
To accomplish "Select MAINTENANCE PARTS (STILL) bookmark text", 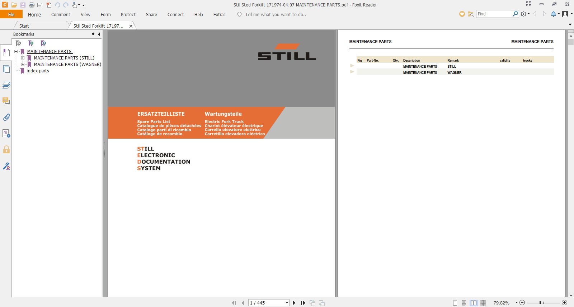I will coord(64,58).
